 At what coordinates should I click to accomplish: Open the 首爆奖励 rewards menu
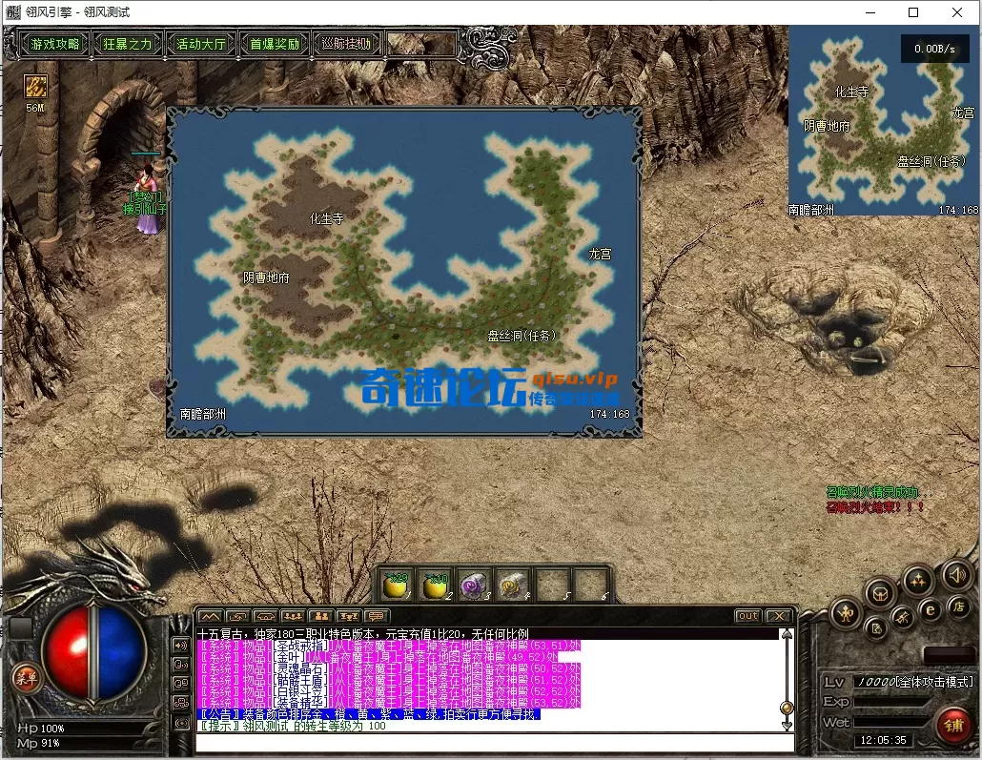[x=275, y=44]
